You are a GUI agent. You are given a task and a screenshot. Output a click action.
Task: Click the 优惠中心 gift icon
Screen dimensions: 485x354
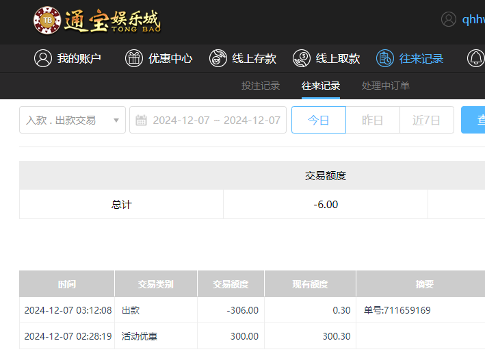(x=134, y=58)
